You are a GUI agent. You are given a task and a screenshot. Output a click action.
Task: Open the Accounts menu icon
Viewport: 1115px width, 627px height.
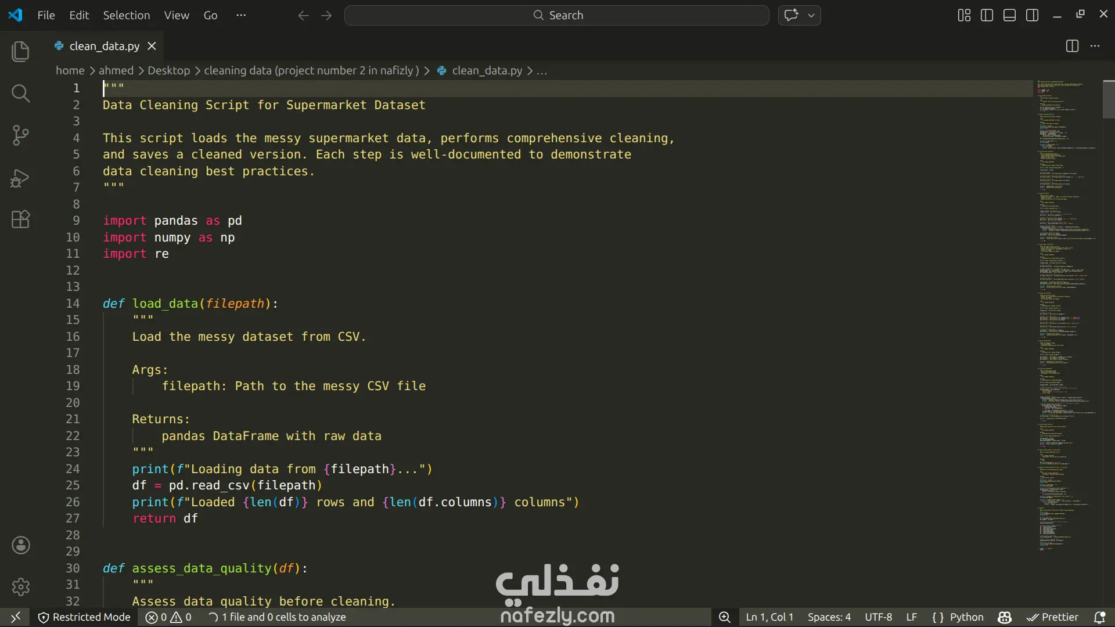[x=20, y=545]
